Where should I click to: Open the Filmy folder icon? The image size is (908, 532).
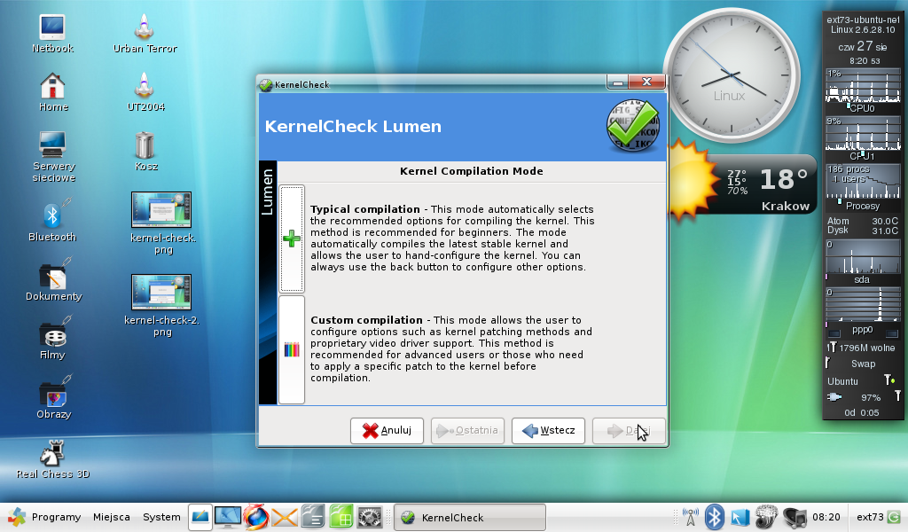coord(52,340)
